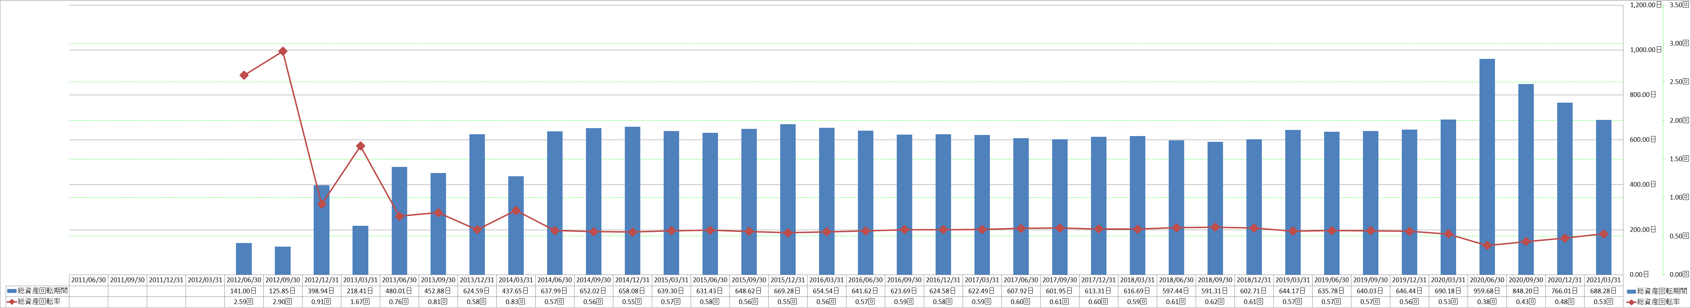Click the red line marker at 2013/03/31

360,146
